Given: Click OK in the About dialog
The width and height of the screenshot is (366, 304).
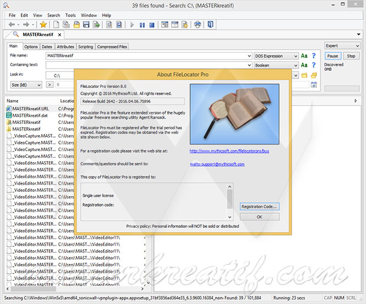Looking at the screenshot, I should click(x=259, y=217).
